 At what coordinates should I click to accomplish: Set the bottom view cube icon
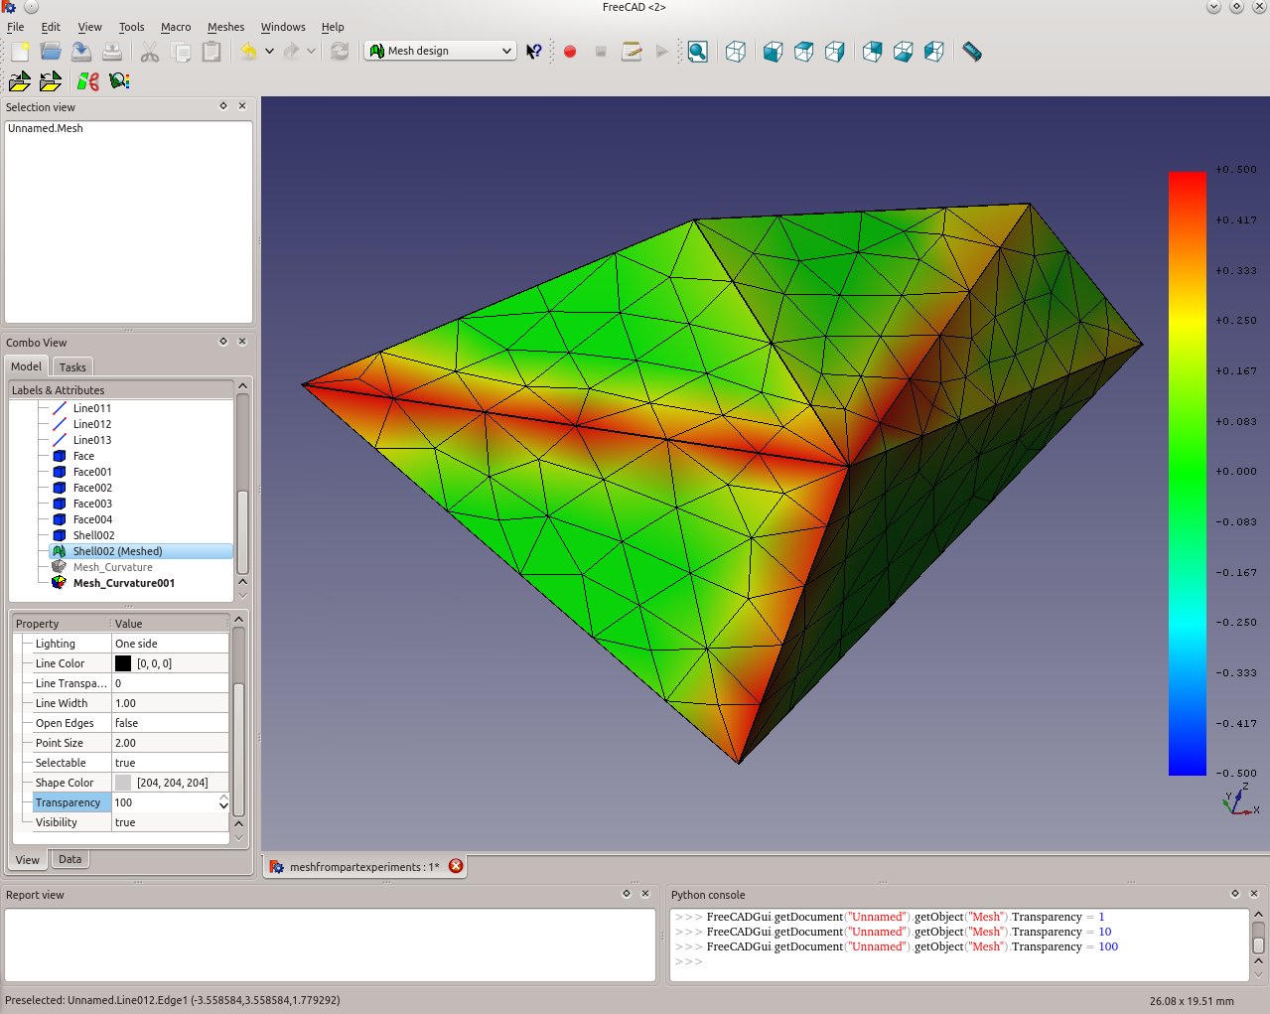pos(904,51)
